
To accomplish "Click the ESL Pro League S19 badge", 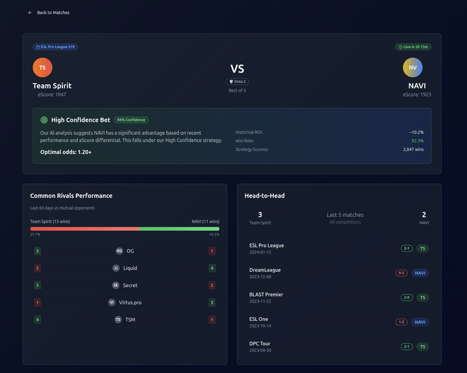I will [x=55, y=47].
